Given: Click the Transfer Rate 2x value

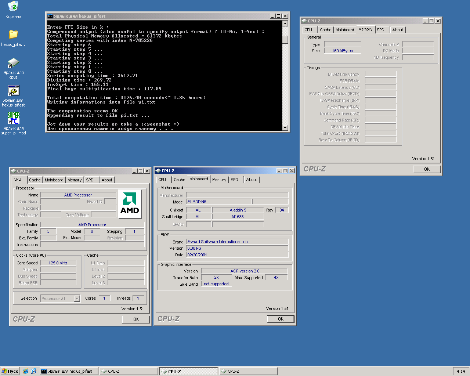Looking at the screenshot, I should [216, 278].
